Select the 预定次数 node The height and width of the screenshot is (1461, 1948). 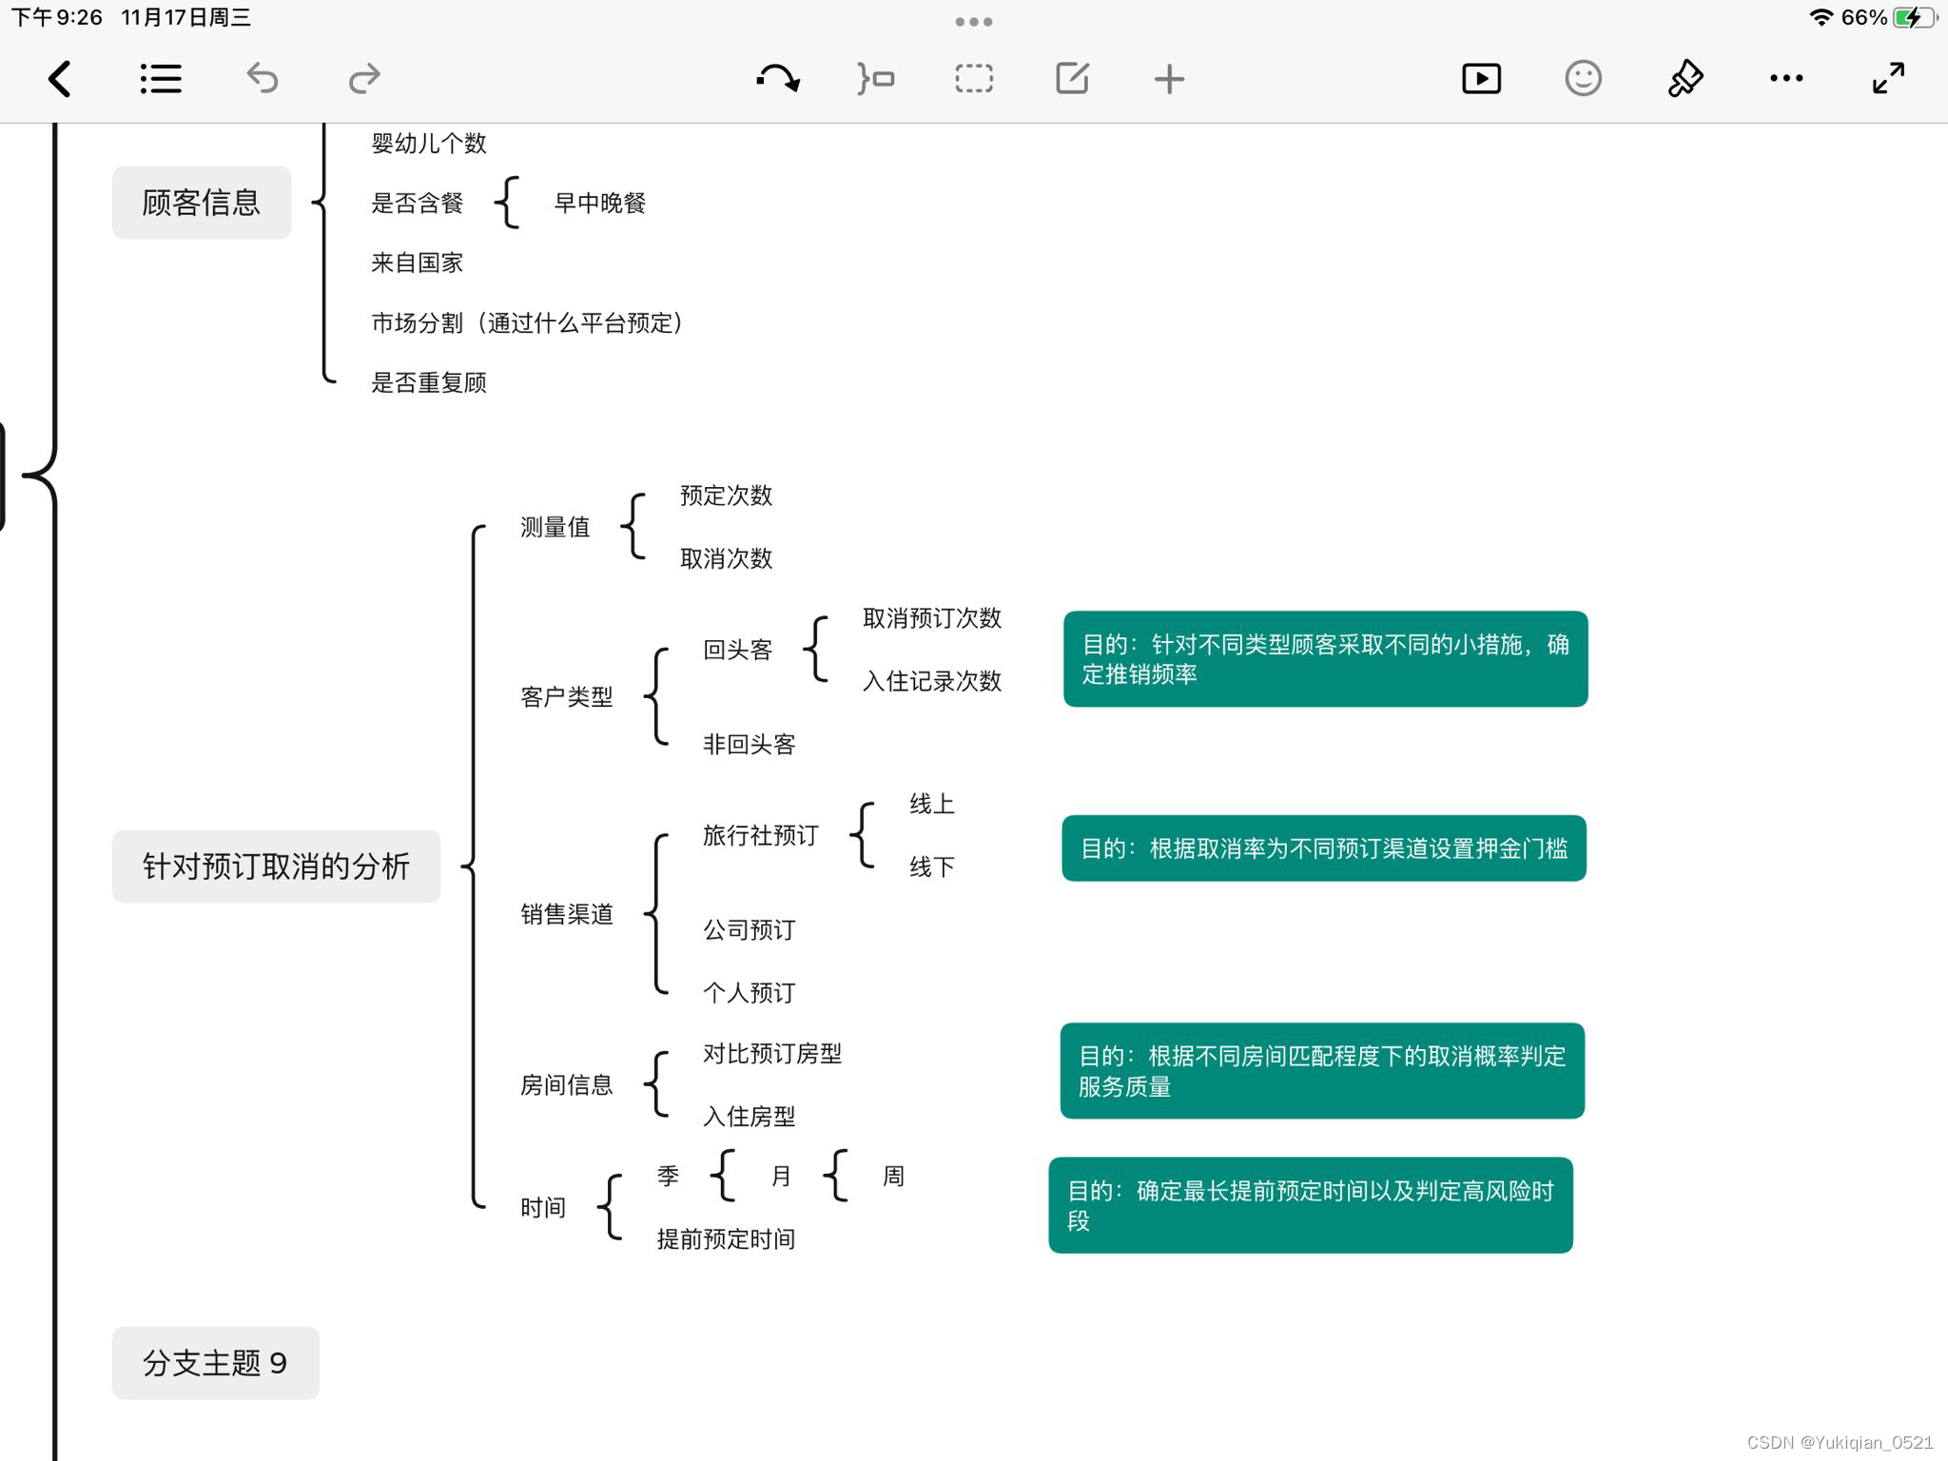coord(727,496)
